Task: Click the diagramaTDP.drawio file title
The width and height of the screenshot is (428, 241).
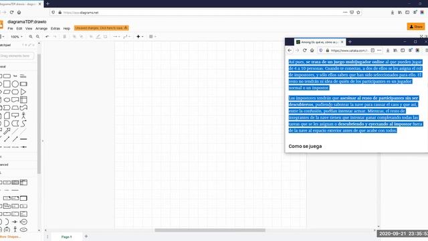Action: coord(27,21)
